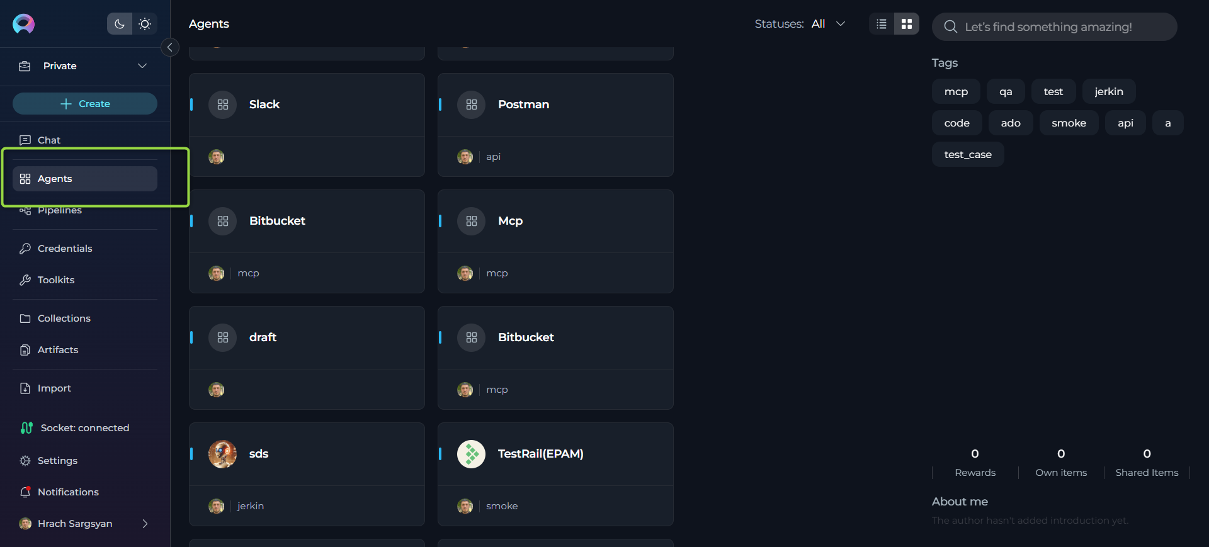The image size is (1209, 547).
Task: Click the Toolkits wrench icon
Action: point(25,280)
